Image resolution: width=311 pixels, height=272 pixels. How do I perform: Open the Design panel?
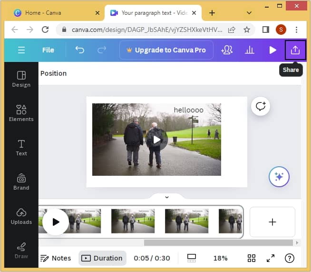click(21, 79)
